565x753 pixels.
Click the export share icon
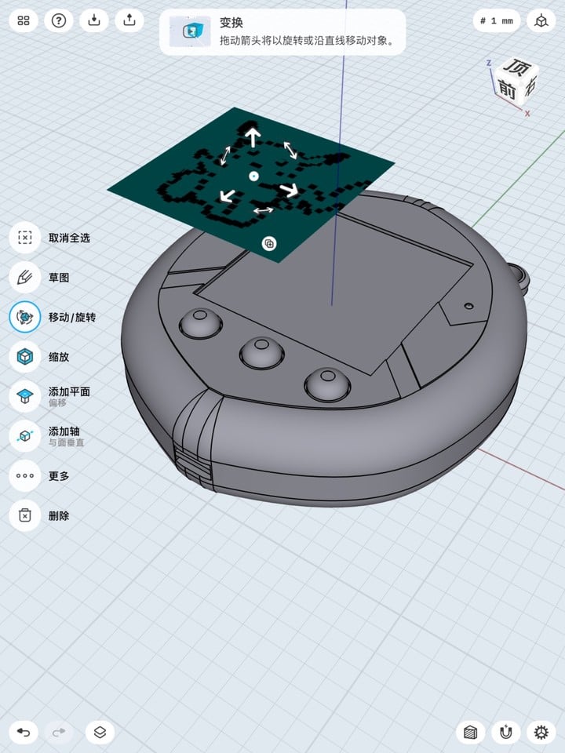tap(129, 20)
